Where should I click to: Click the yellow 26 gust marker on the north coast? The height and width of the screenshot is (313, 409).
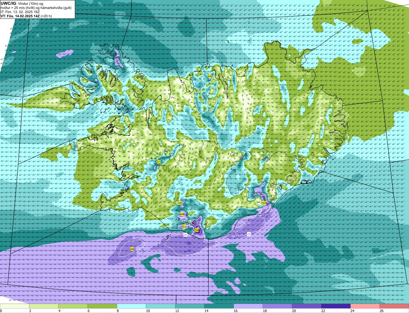[210, 76]
